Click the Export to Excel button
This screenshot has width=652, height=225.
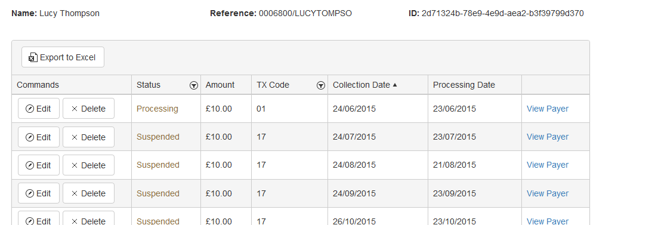click(63, 57)
